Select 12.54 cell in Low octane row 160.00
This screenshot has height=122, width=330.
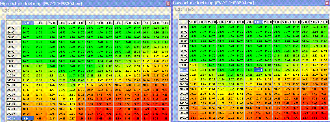(x=231, y=84)
